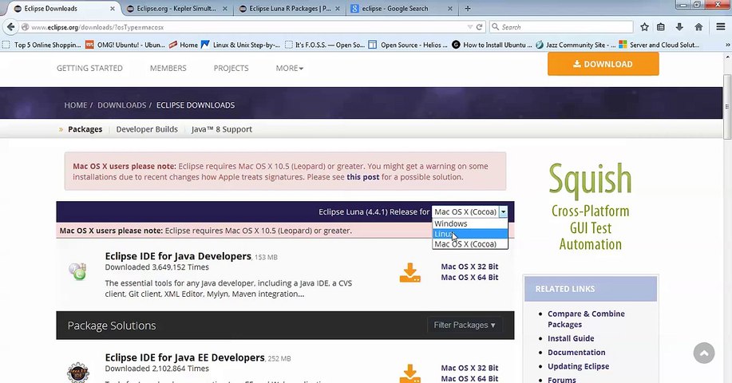Viewport: 732px width, 383px height.
Task: Go to HOME breadcrumb link
Action: tap(76, 105)
